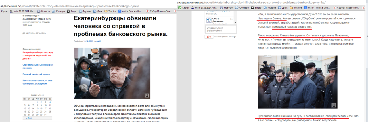Screen dimensions: 368x122
Task: Open Карты bookmark in left window
Action: coord(3,11)
